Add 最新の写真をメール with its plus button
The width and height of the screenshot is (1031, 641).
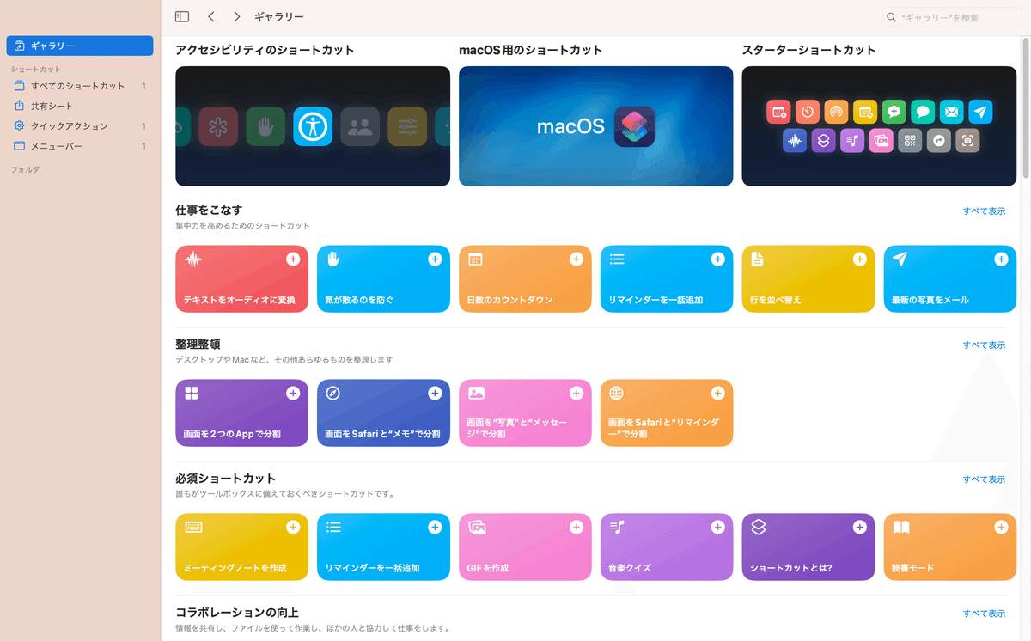pyautogui.click(x=1001, y=259)
